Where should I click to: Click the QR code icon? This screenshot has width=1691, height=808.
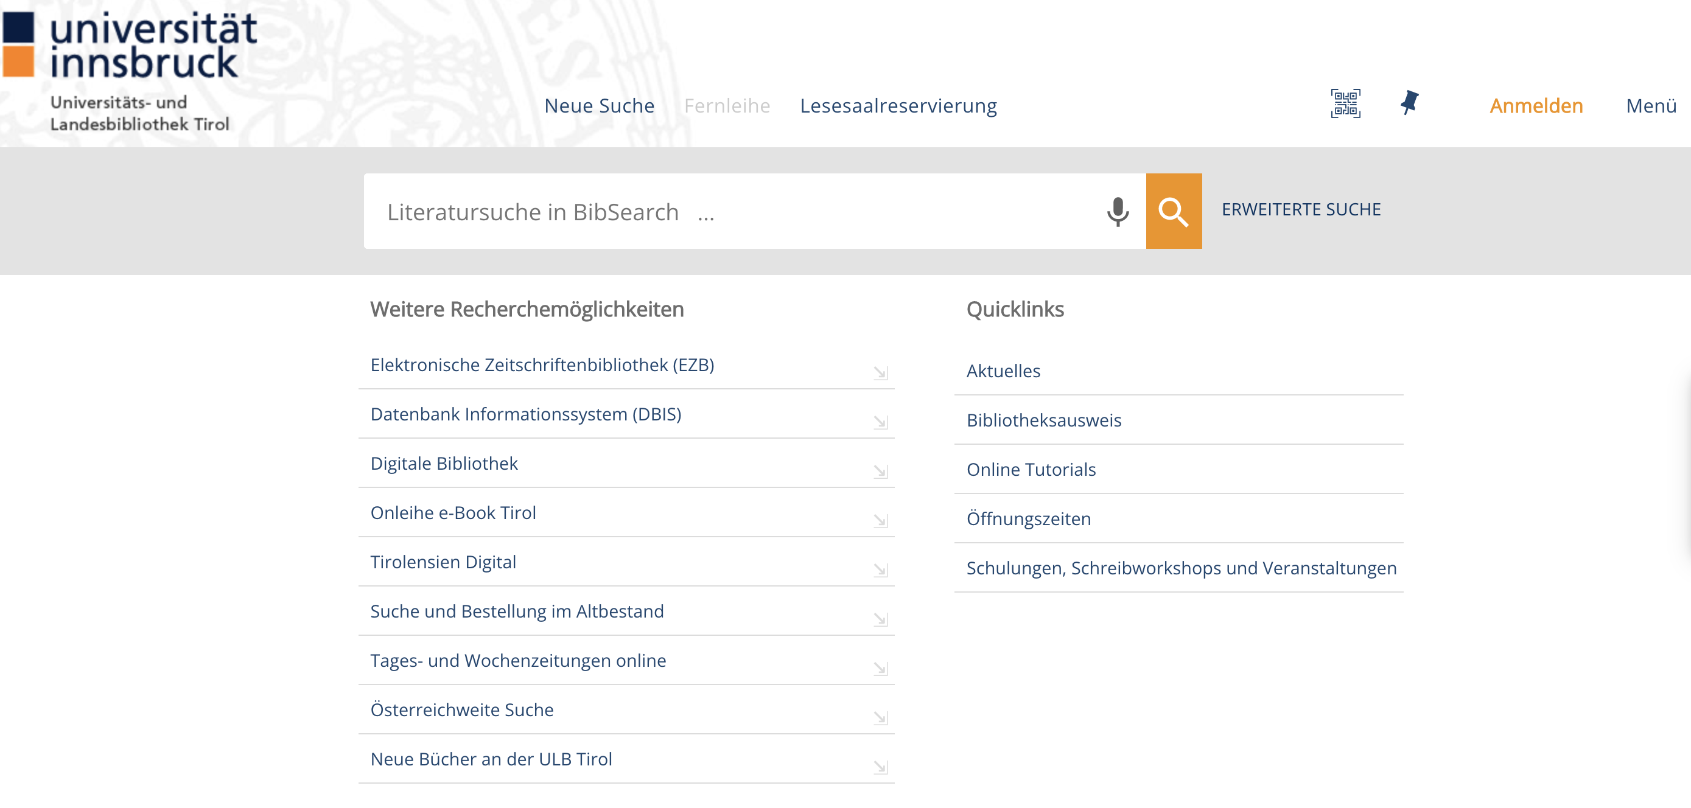tap(1345, 103)
